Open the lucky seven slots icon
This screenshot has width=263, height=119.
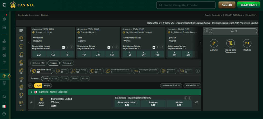[x=4, y=63]
